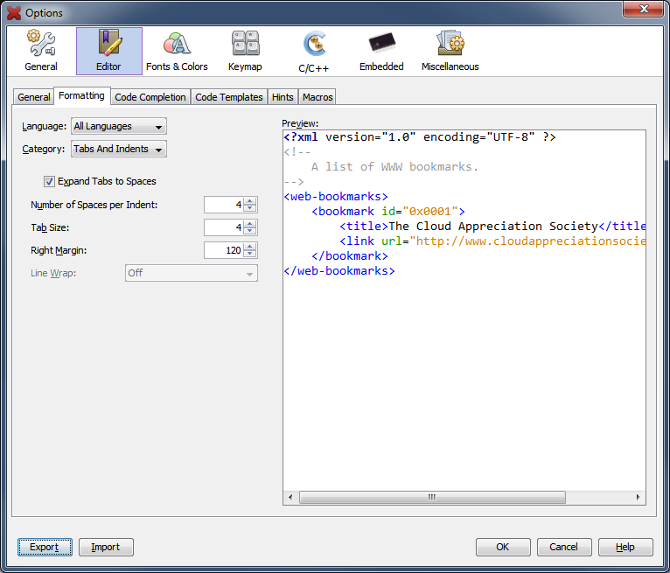Click the Cloud Appreciation Society title line
Image resolution: width=670 pixels, height=573 pixels.
coord(492,227)
